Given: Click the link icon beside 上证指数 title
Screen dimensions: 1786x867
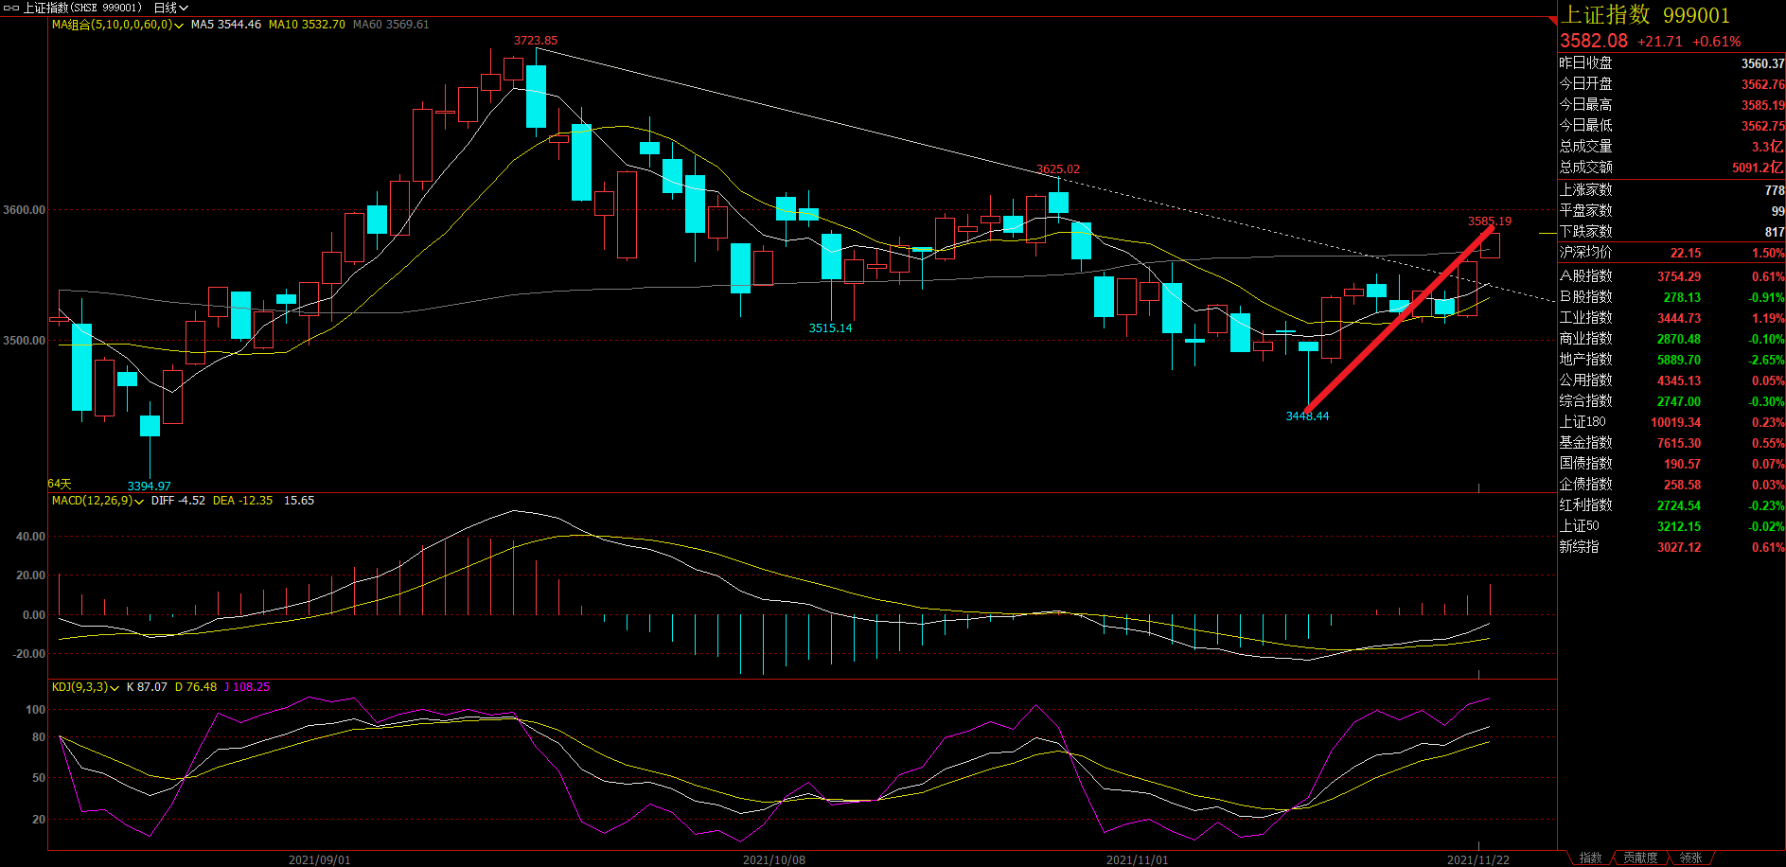Looking at the screenshot, I should point(11,8).
